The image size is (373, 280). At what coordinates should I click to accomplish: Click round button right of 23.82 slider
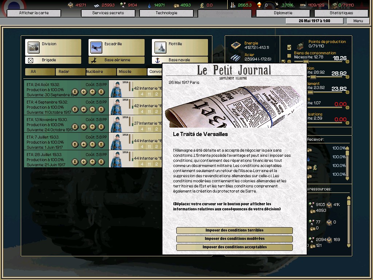click(347, 92)
